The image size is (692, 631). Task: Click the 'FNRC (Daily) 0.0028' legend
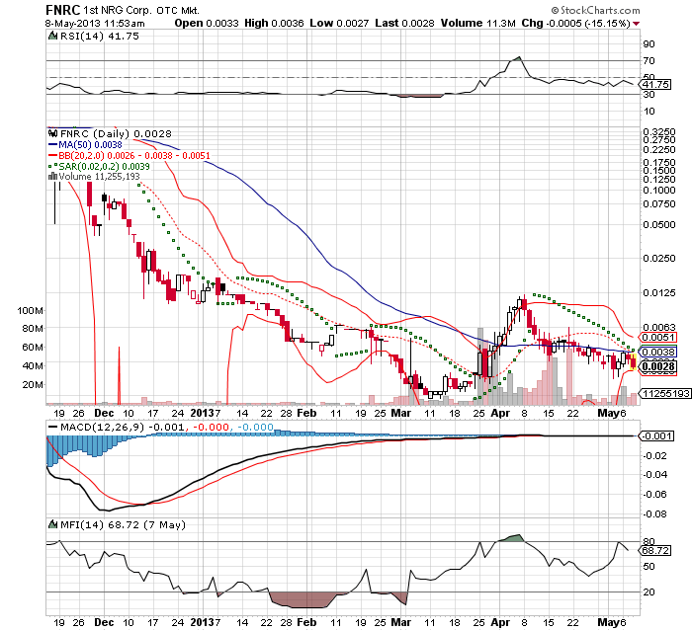[x=116, y=133]
